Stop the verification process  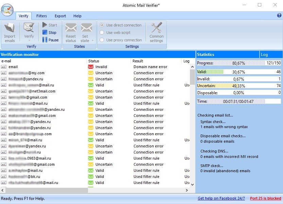click(x=50, y=33)
